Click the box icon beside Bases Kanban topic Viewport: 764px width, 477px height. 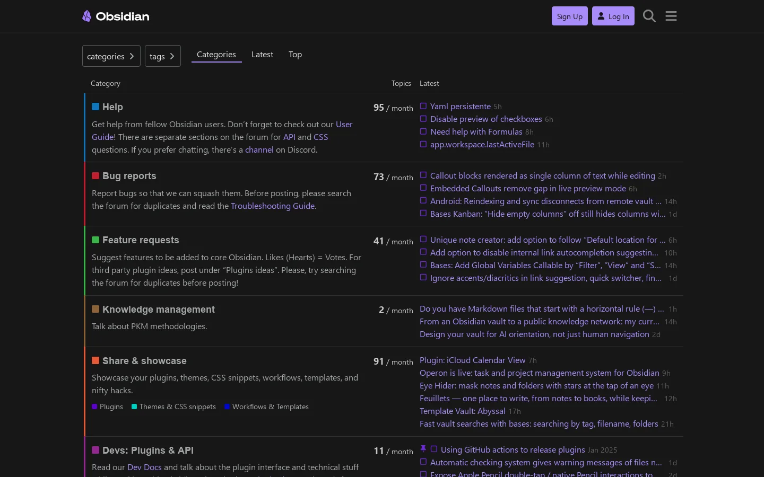pyautogui.click(x=423, y=213)
